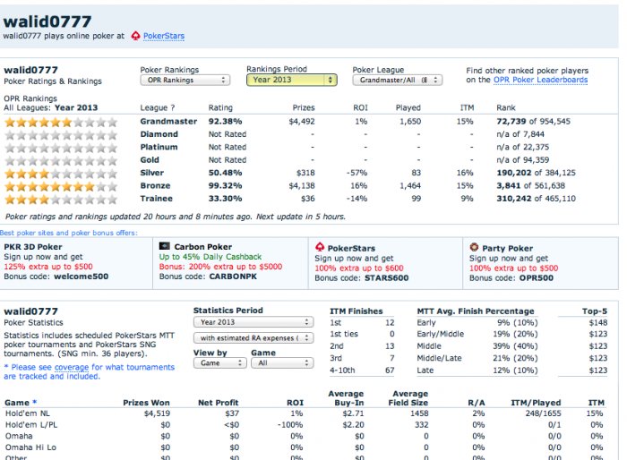Viewport: 627px width, 460px height.
Task: Click the 1st place finishes count 12
Action: pyautogui.click(x=390, y=322)
